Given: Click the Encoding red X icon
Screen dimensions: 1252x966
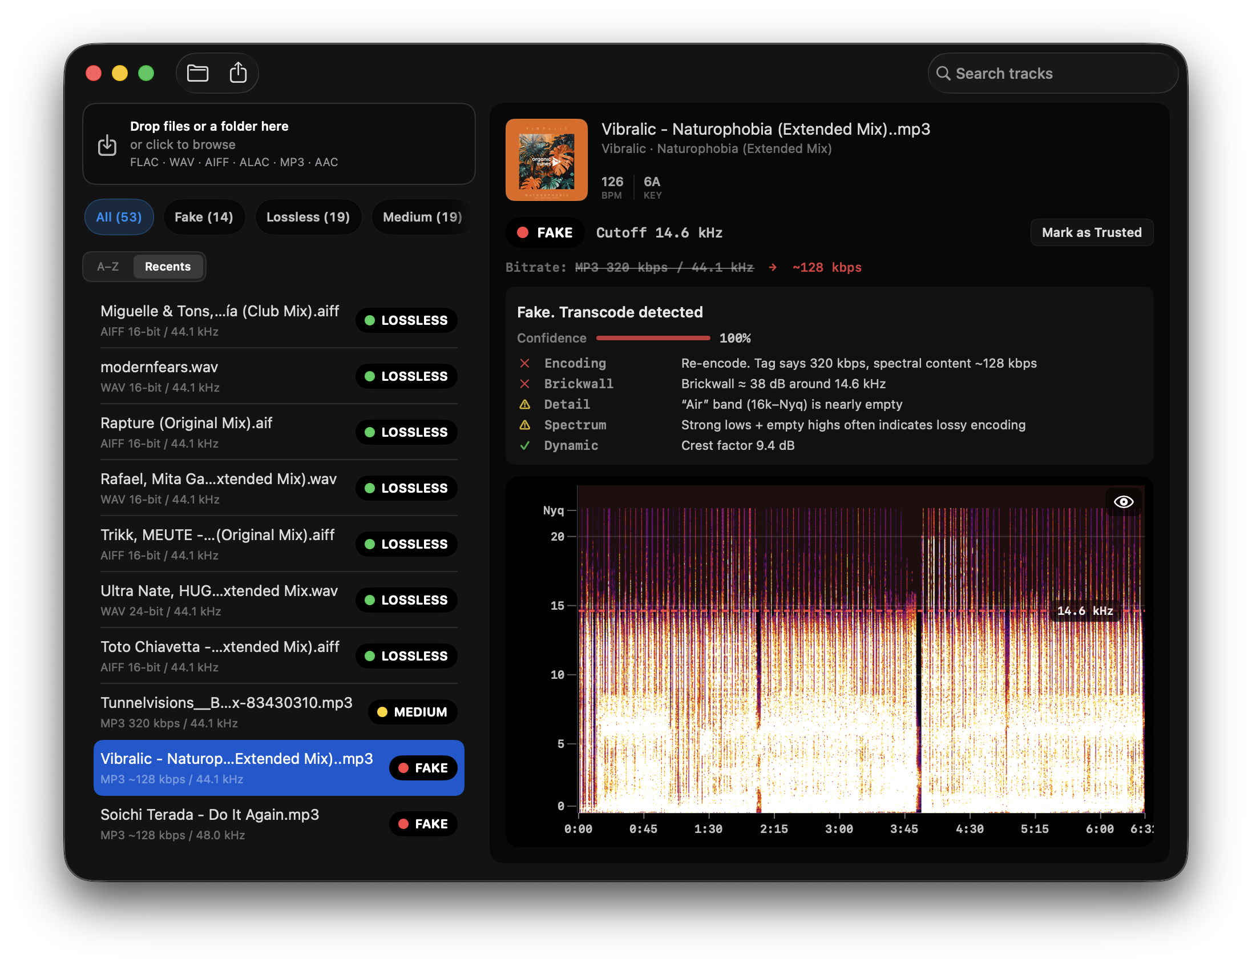Looking at the screenshot, I should click(524, 363).
